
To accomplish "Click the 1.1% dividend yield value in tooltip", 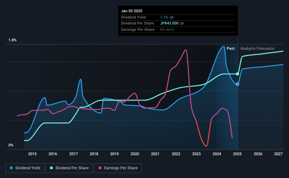I will [164, 17].
